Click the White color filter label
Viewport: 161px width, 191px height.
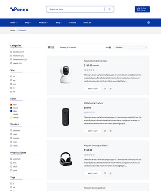[x=16, y=114]
